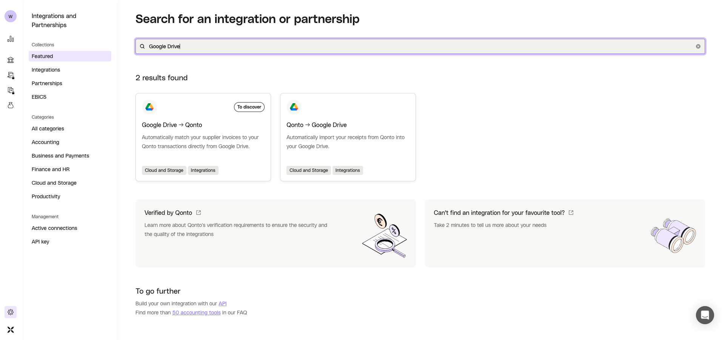
Task: Click the "2 results found" text
Action: tap(162, 78)
